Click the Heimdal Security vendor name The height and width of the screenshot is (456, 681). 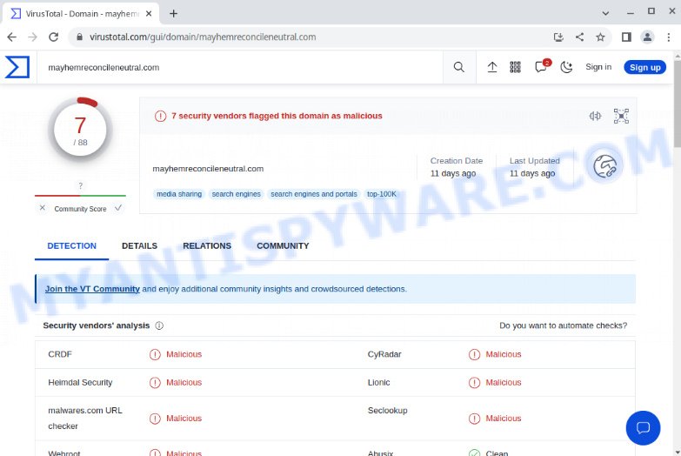(80, 383)
